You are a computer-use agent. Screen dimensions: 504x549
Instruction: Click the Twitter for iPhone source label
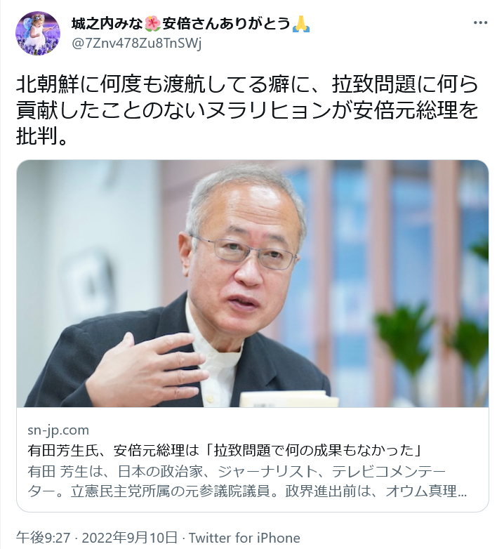click(244, 538)
